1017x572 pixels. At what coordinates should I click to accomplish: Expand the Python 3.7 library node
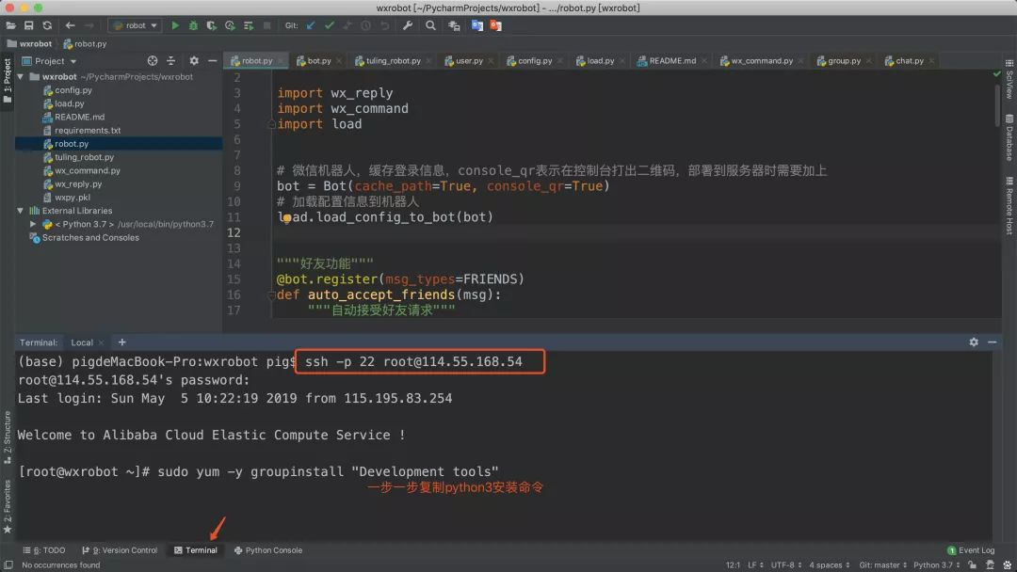click(33, 224)
